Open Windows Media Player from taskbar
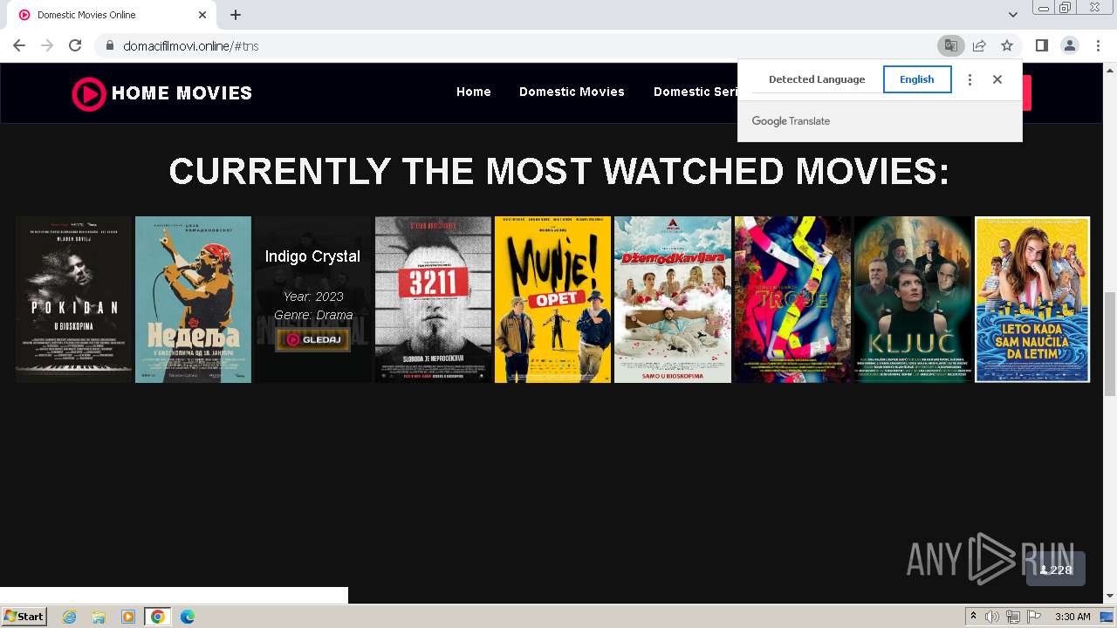The width and height of the screenshot is (1117, 628). (x=128, y=617)
